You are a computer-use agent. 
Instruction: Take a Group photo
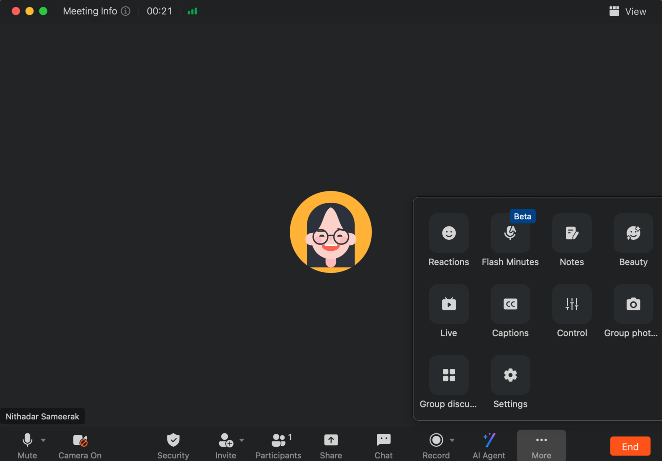coord(633,304)
